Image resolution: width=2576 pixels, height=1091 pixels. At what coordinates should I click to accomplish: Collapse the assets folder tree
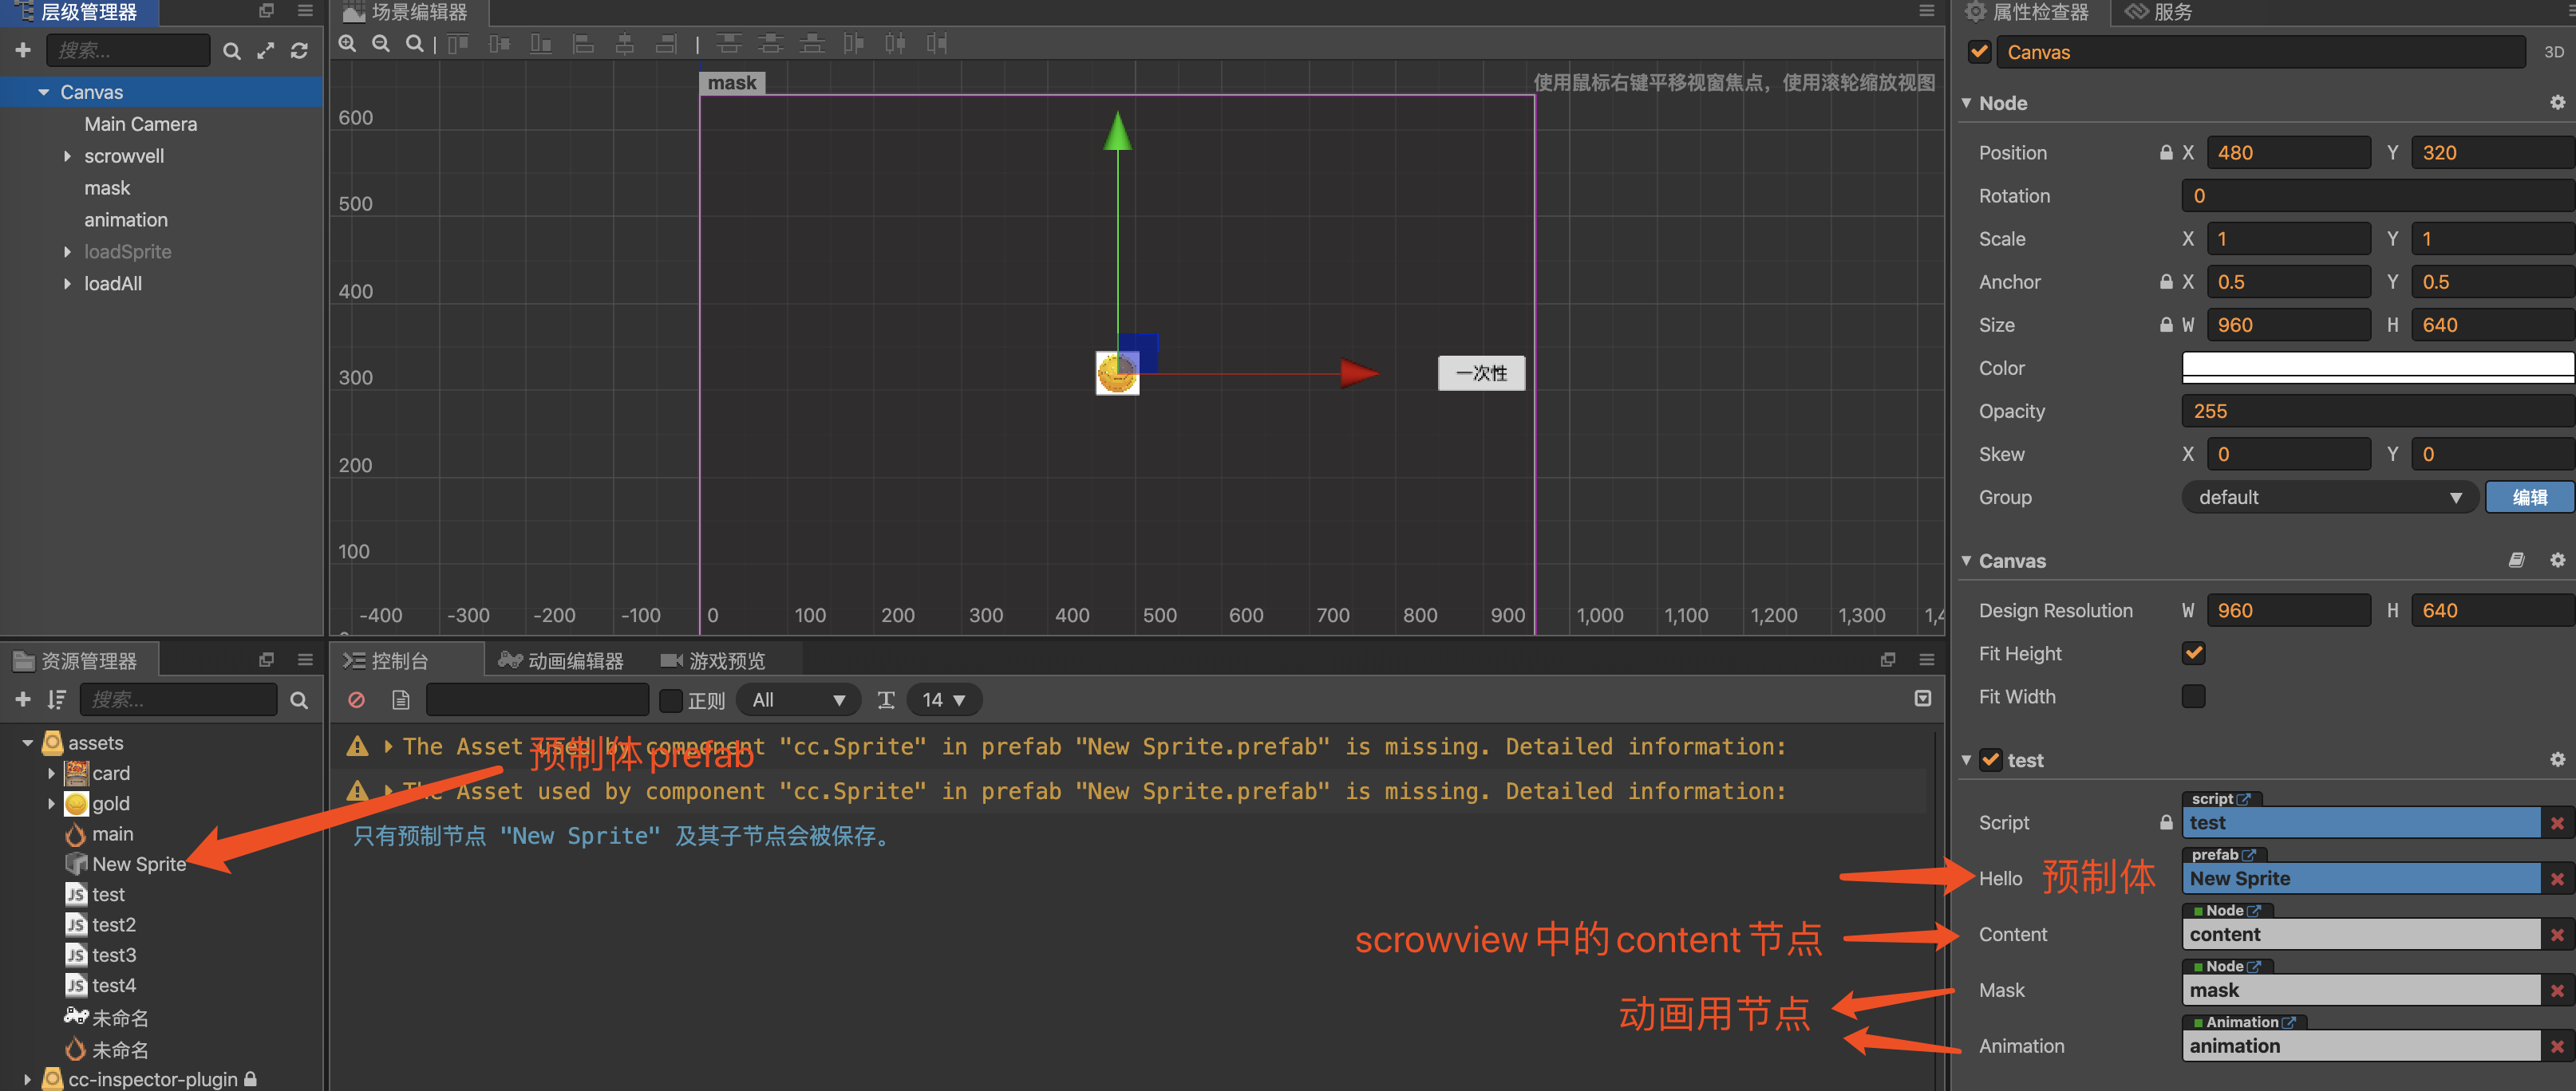click(x=27, y=742)
